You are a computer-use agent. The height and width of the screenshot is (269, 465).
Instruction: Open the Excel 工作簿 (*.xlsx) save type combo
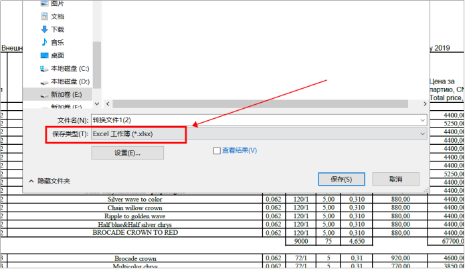259,133
